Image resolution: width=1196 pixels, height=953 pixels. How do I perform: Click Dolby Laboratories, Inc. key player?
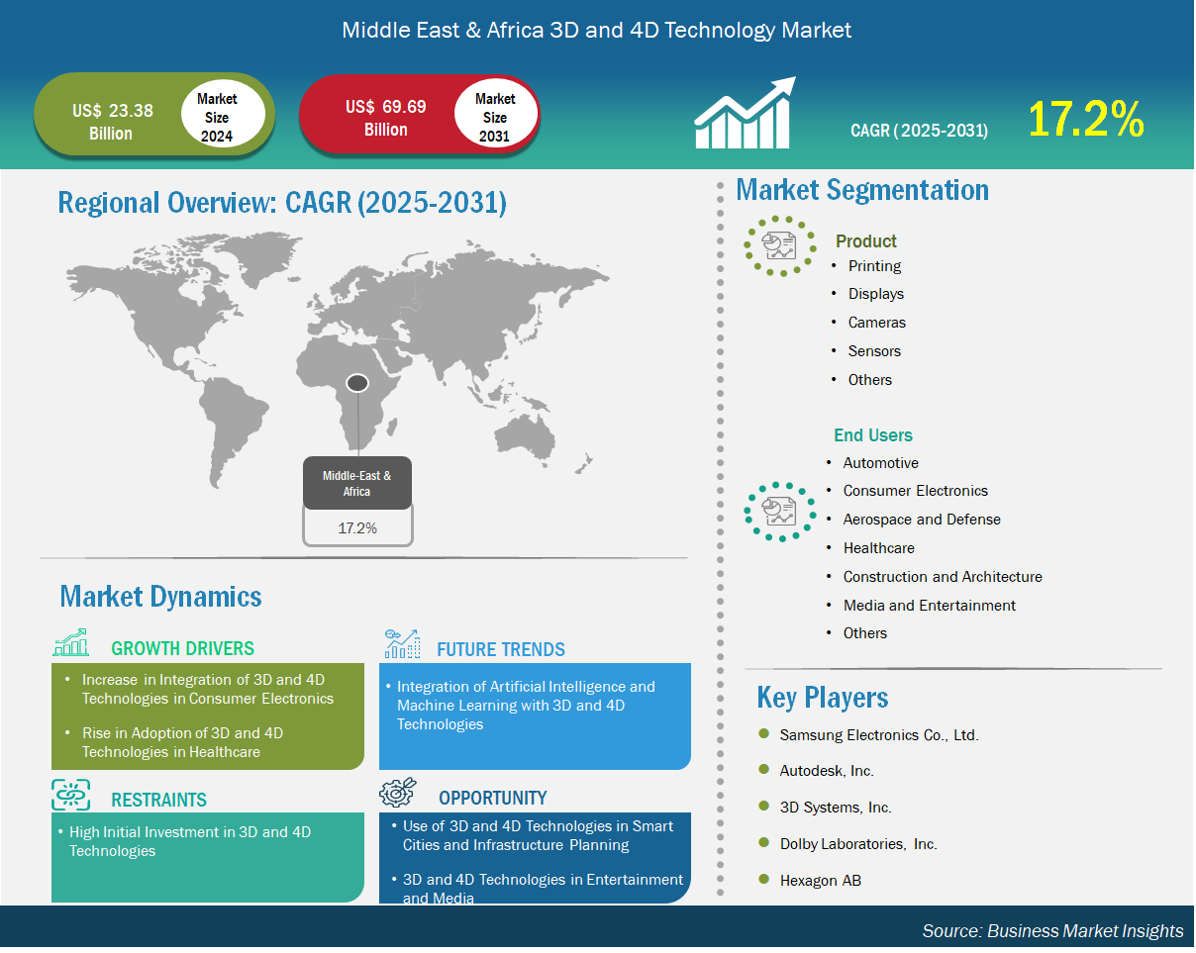(858, 844)
